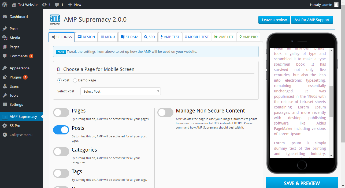345x188 pixels.
Task: Click the AMP Supremacy logo image
Action: 55,20
